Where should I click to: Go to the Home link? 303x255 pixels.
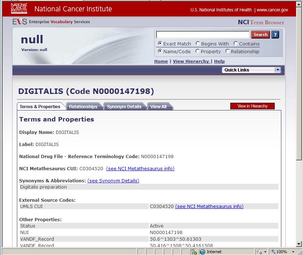coord(161,61)
